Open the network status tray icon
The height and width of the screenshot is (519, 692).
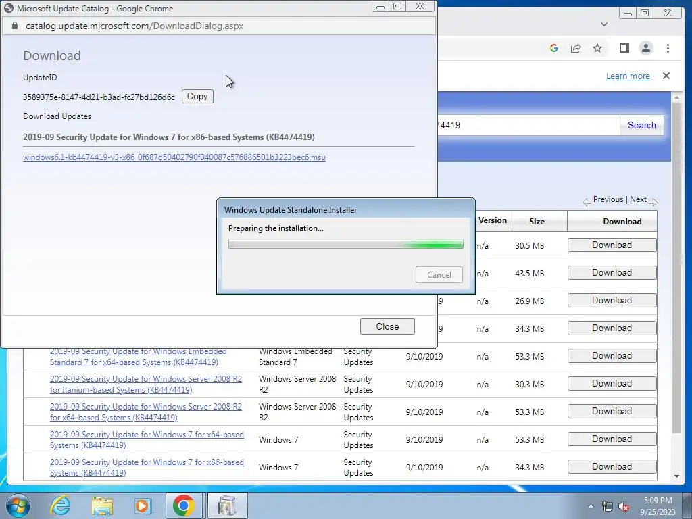click(608, 507)
